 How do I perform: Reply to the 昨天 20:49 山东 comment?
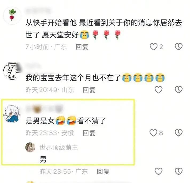(89, 90)
